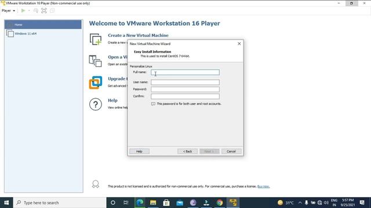
Task: Click the Open a Virtual Machine icon
Action: [x=95, y=61]
